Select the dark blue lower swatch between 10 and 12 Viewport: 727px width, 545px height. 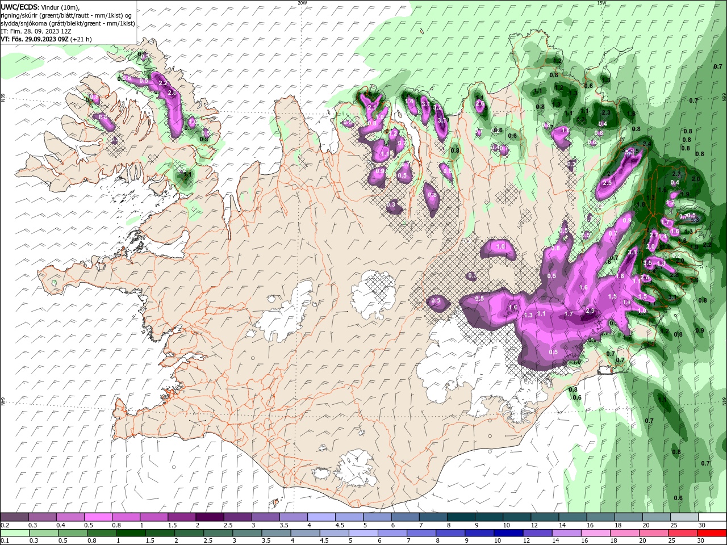click(508, 533)
